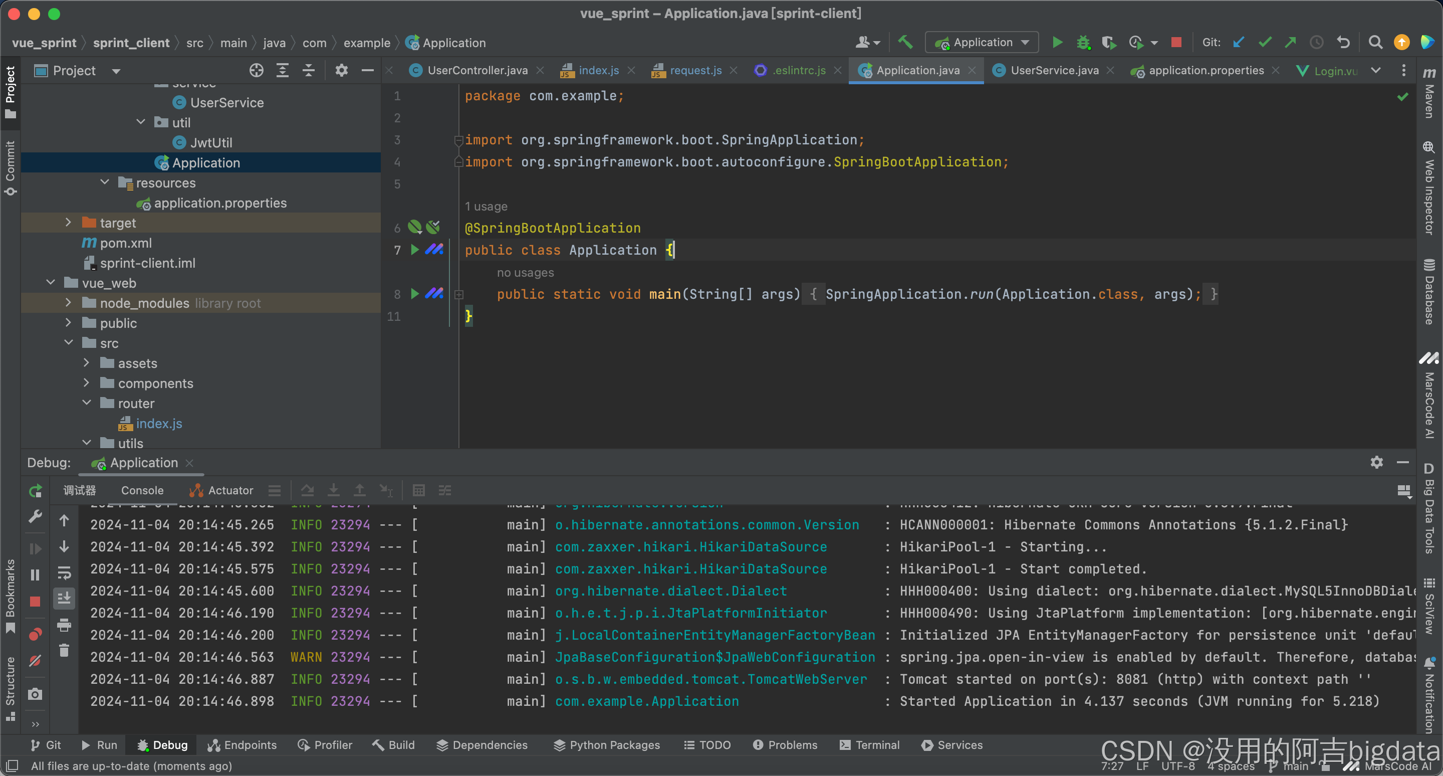
Task: Stop the running Application with red square
Action: click(x=1176, y=43)
